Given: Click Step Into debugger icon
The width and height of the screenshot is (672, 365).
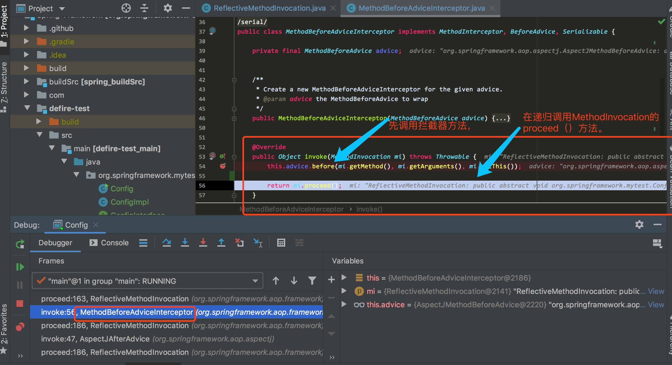Looking at the screenshot, I should coord(185,243).
